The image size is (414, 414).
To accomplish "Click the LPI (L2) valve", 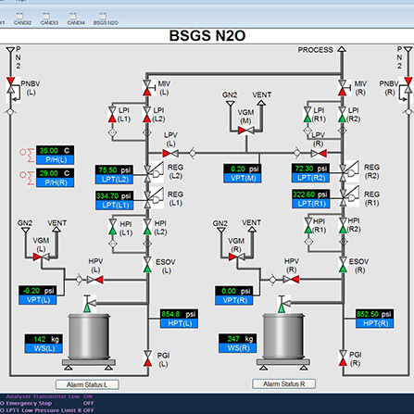I will pyautogui.click(x=147, y=115).
